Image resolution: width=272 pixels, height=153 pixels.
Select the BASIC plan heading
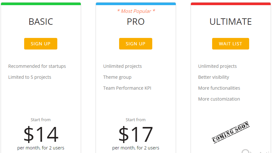point(41,22)
